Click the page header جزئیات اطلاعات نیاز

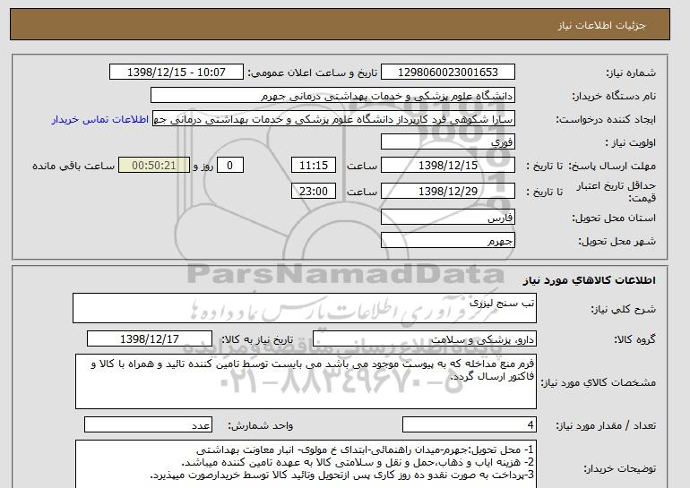[x=601, y=25]
